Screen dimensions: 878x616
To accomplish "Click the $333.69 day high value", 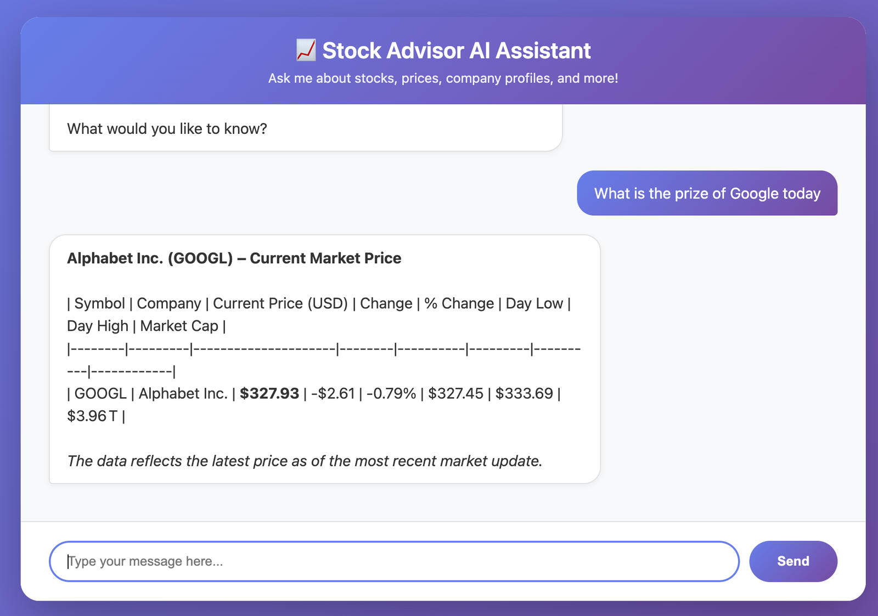I will pyautogui.click(x=524, y=394).
